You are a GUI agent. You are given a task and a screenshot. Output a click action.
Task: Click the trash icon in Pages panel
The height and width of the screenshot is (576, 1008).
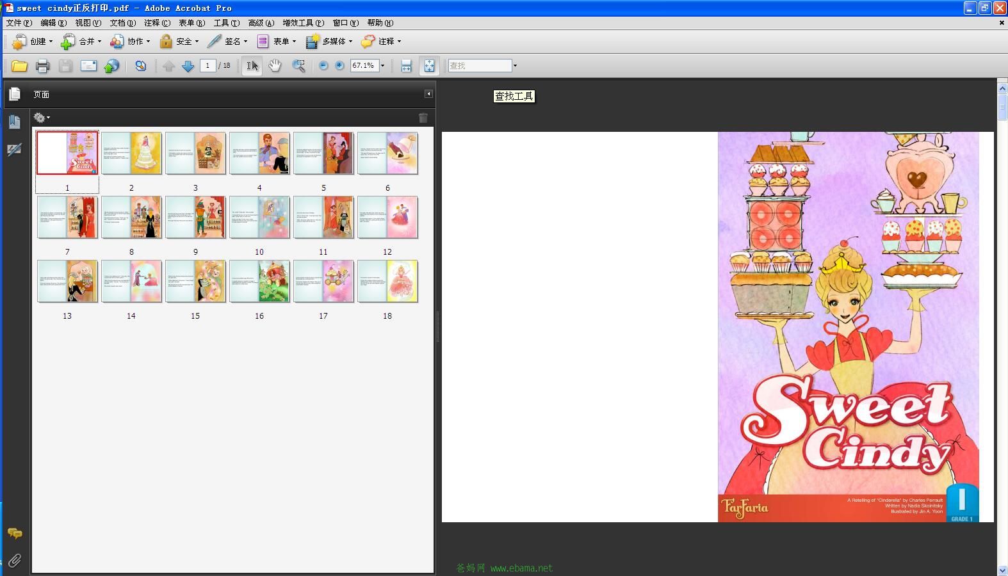tap(423, 118)
